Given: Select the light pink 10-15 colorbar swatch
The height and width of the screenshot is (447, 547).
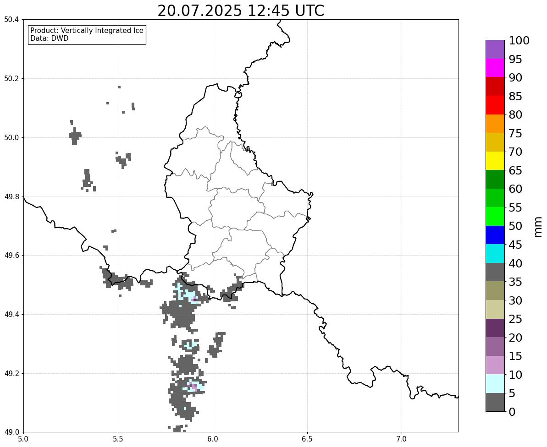Looking at the screenshot, I should click(495, 365).
